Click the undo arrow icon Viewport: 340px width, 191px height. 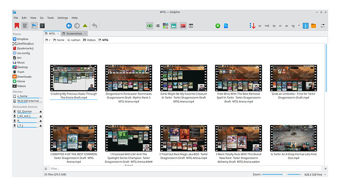tap(95, 26)
